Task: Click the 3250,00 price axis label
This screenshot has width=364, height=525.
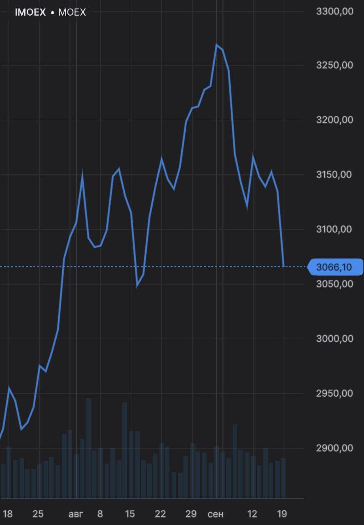Action: (334, 65)
